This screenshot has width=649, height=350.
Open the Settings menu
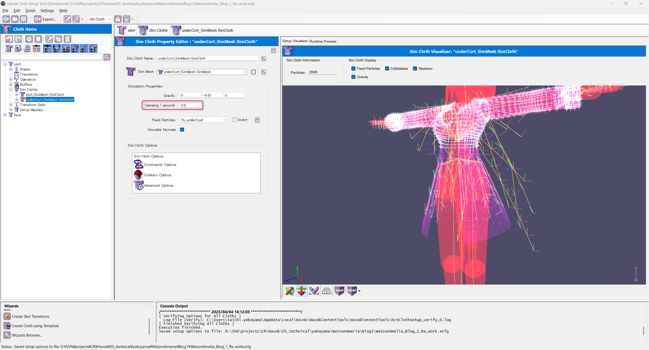47,11
